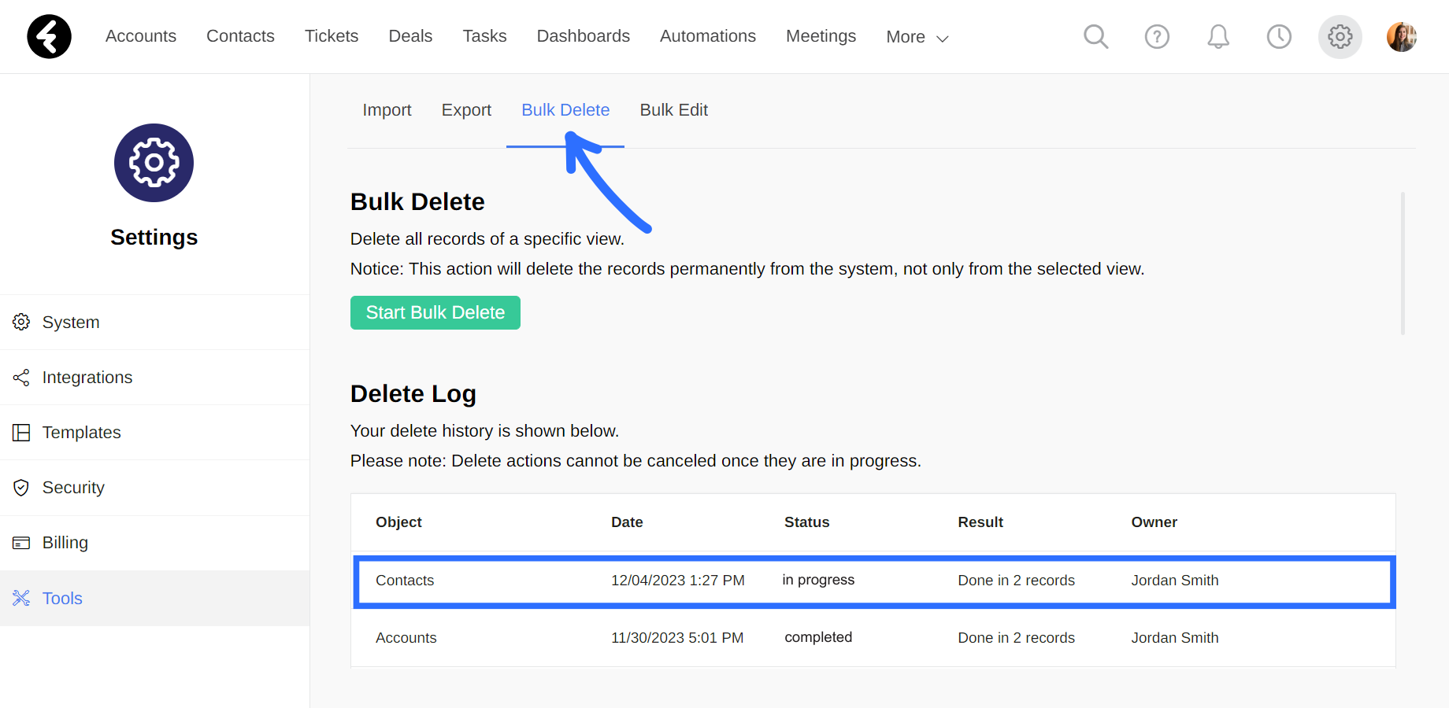This screenshot has height=708, width=1449.
Task: Open Meetings in top navigation
Action: (x=821, y=36)
